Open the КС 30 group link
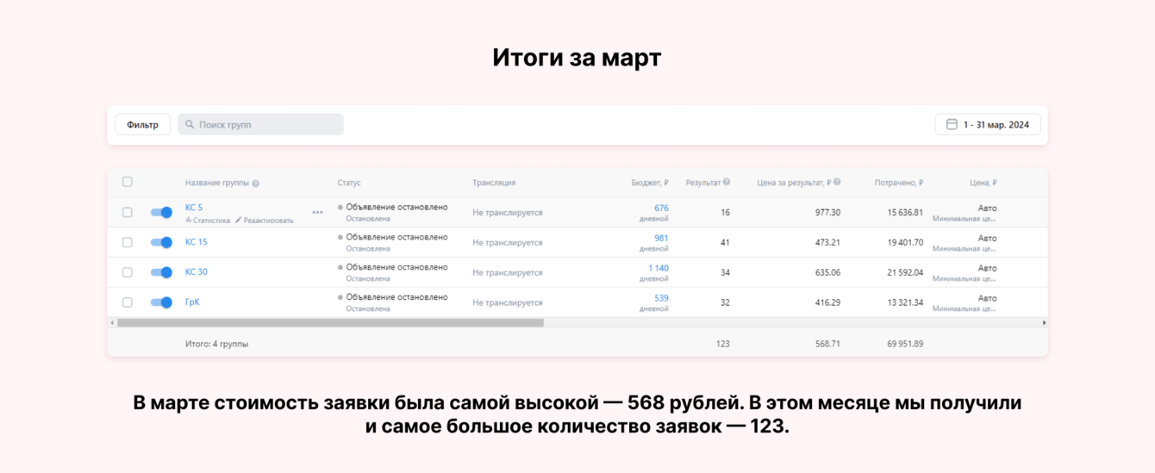Screen dimensions: 1155x473 point(197,272)
